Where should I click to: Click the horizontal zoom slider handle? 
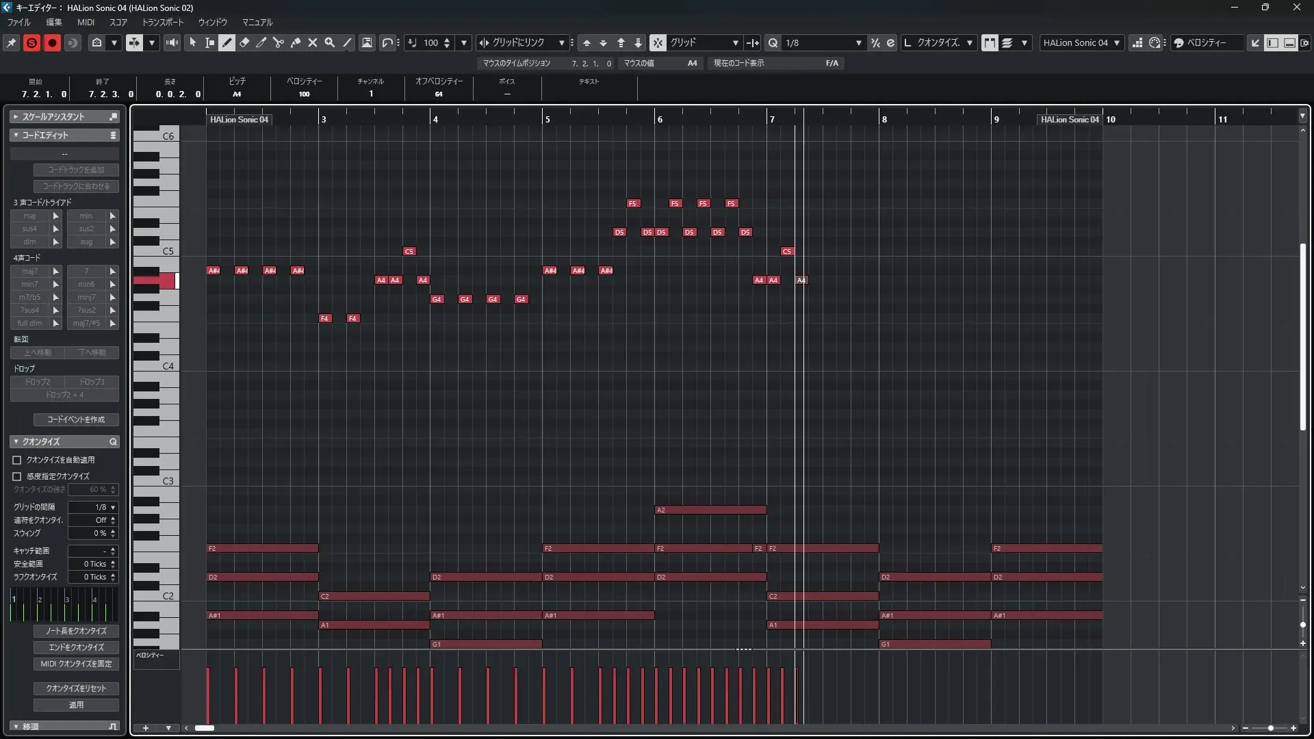click(x=1271, y=728)
